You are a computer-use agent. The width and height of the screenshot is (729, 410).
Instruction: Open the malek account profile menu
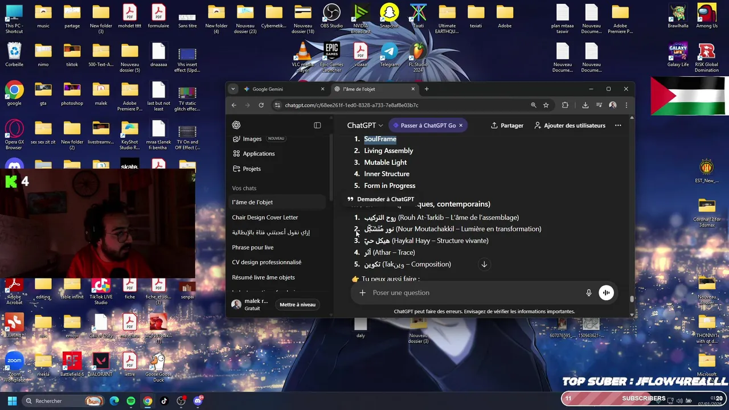[251, 305]
